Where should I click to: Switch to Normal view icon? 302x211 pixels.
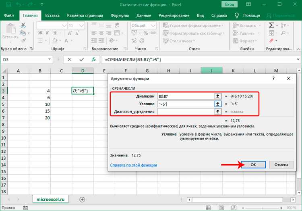point(208,208)
